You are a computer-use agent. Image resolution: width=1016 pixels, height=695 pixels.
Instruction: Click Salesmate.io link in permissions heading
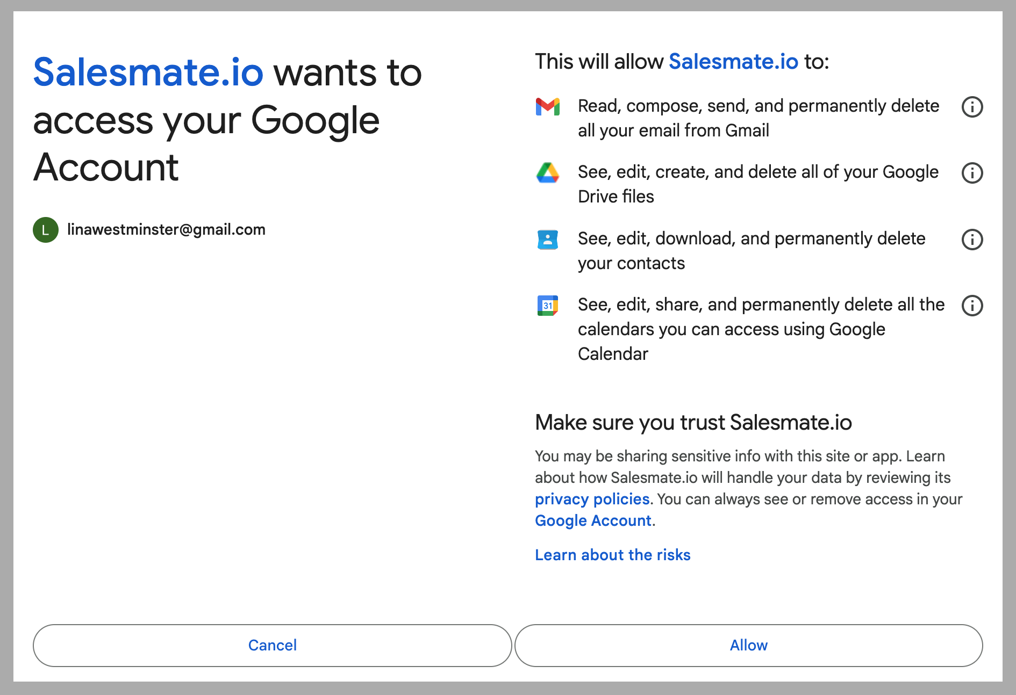(733, 62)
